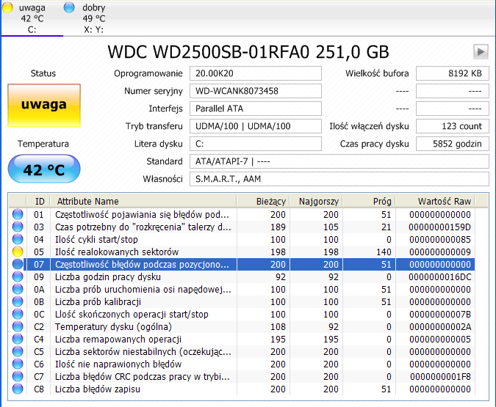
Task: Click the disk title WDC WD2500SB-01RFA0 251,0 GB
Action: coord(248,52)
